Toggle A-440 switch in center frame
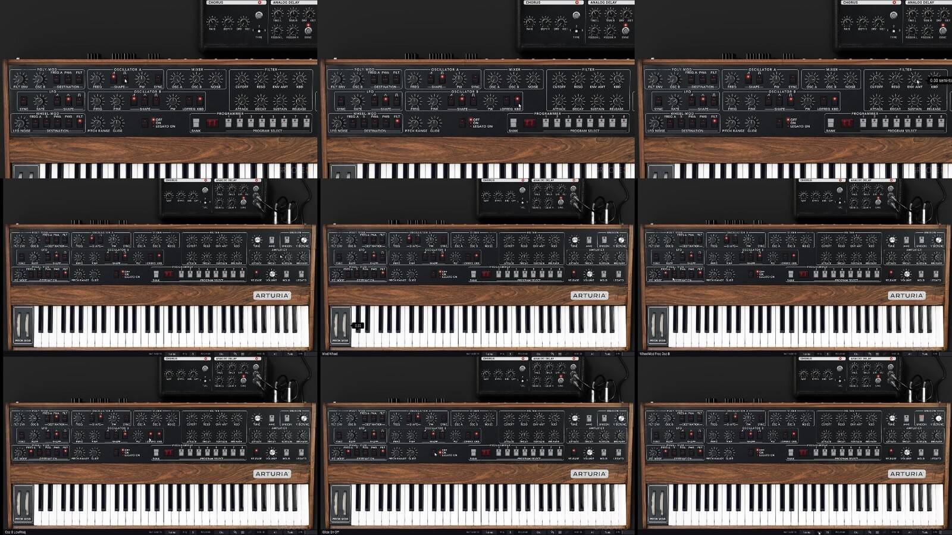 coord(589,240)
